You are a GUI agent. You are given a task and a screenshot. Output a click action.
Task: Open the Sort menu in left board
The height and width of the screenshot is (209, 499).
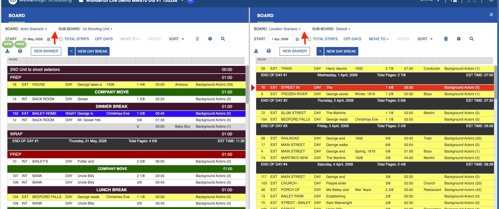176,39
